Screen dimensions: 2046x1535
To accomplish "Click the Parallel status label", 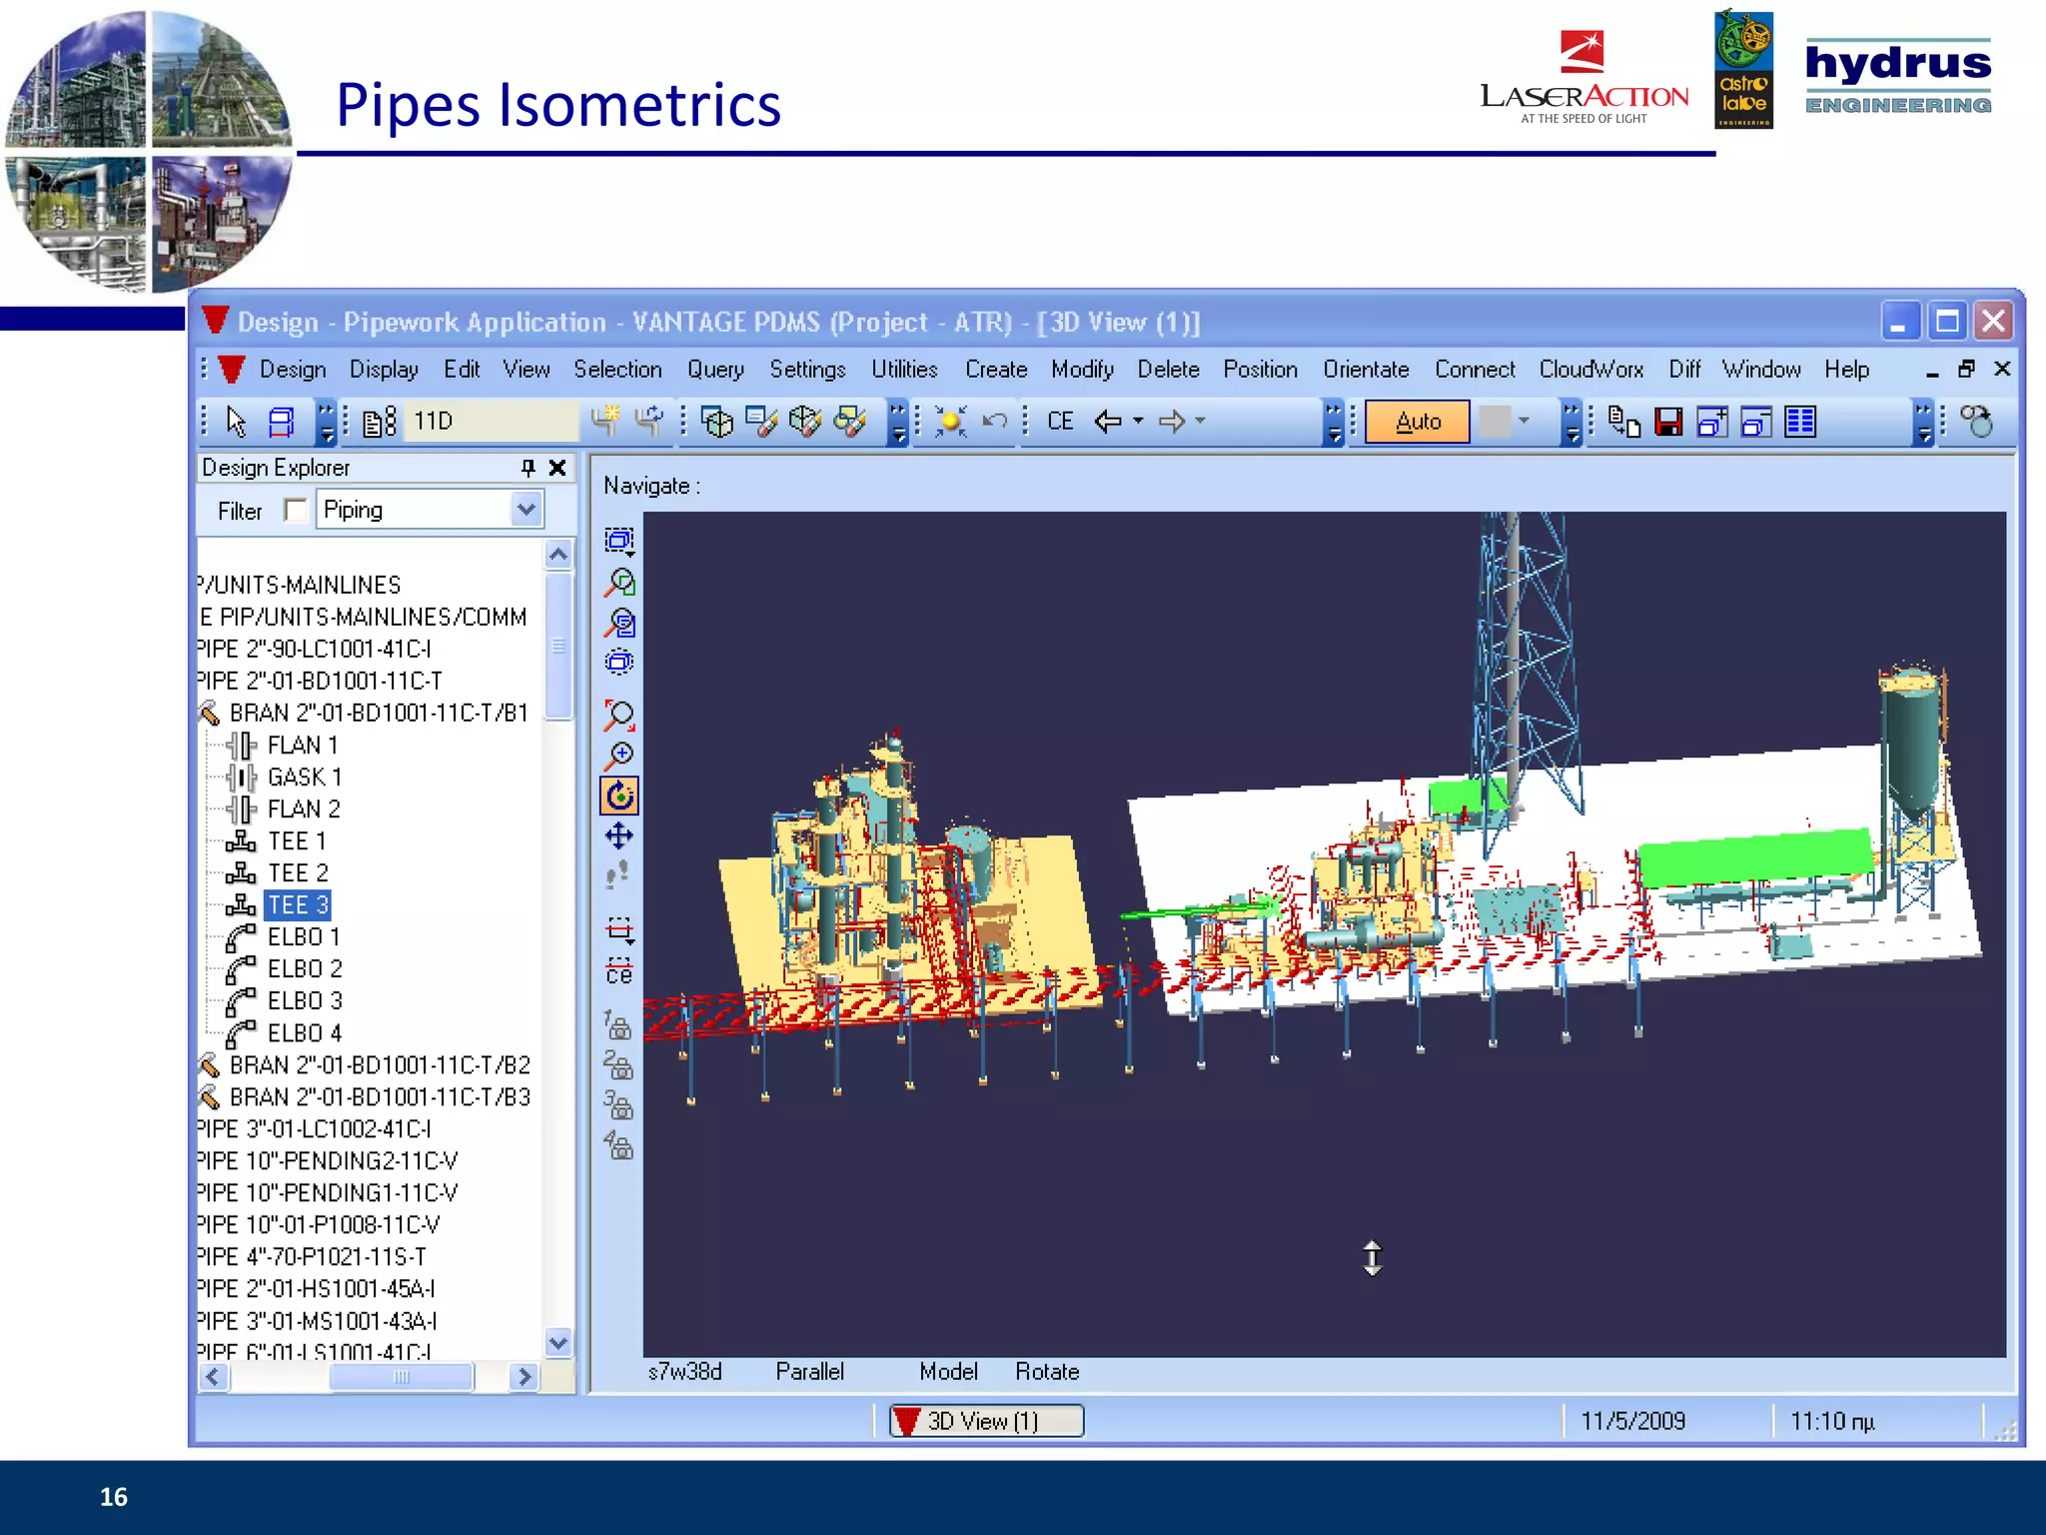I will [x=809, y=1371].
